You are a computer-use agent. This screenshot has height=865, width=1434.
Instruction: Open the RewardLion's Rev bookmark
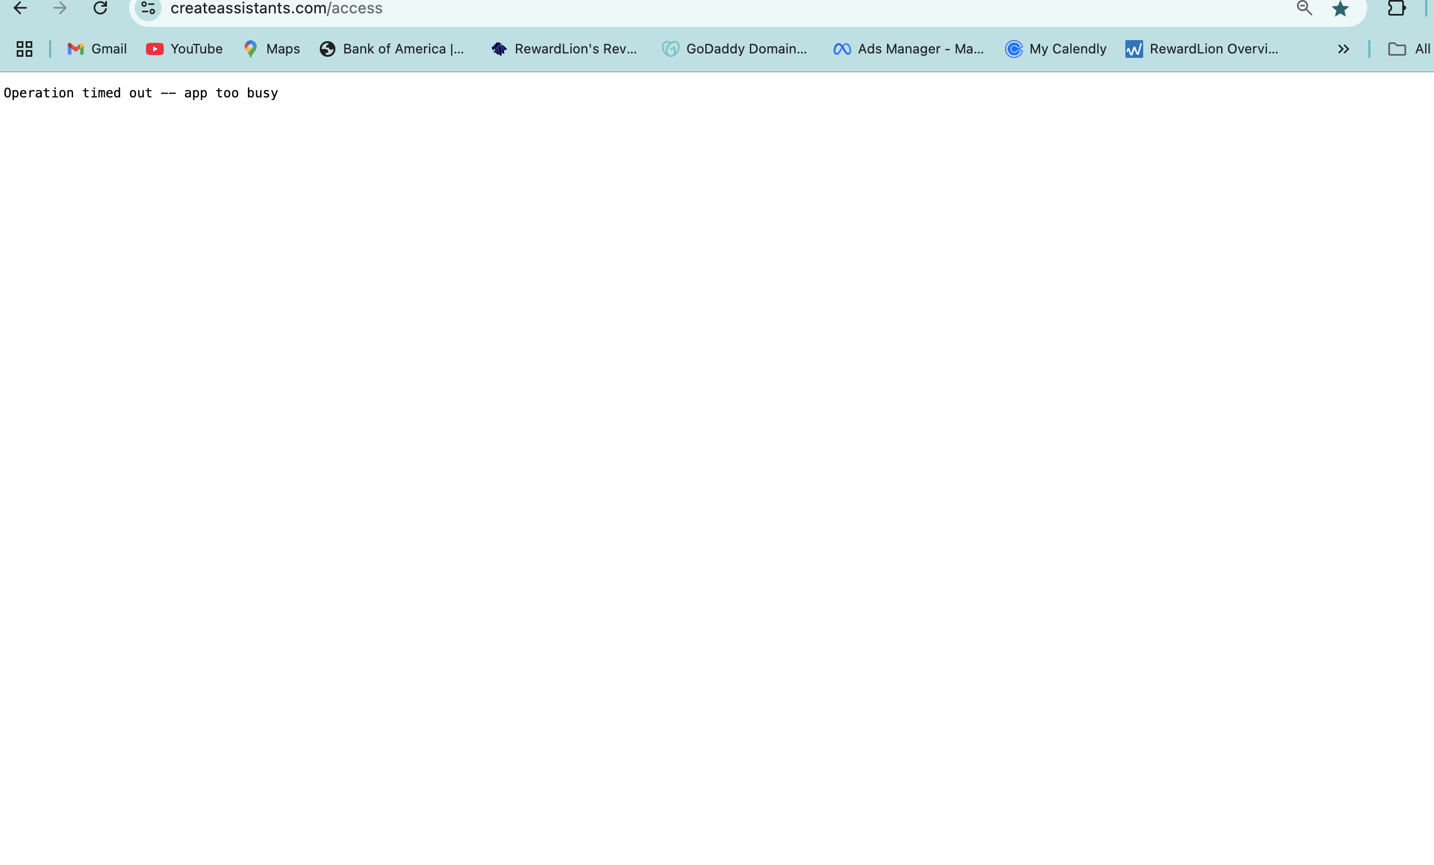[x=563, y=49]
